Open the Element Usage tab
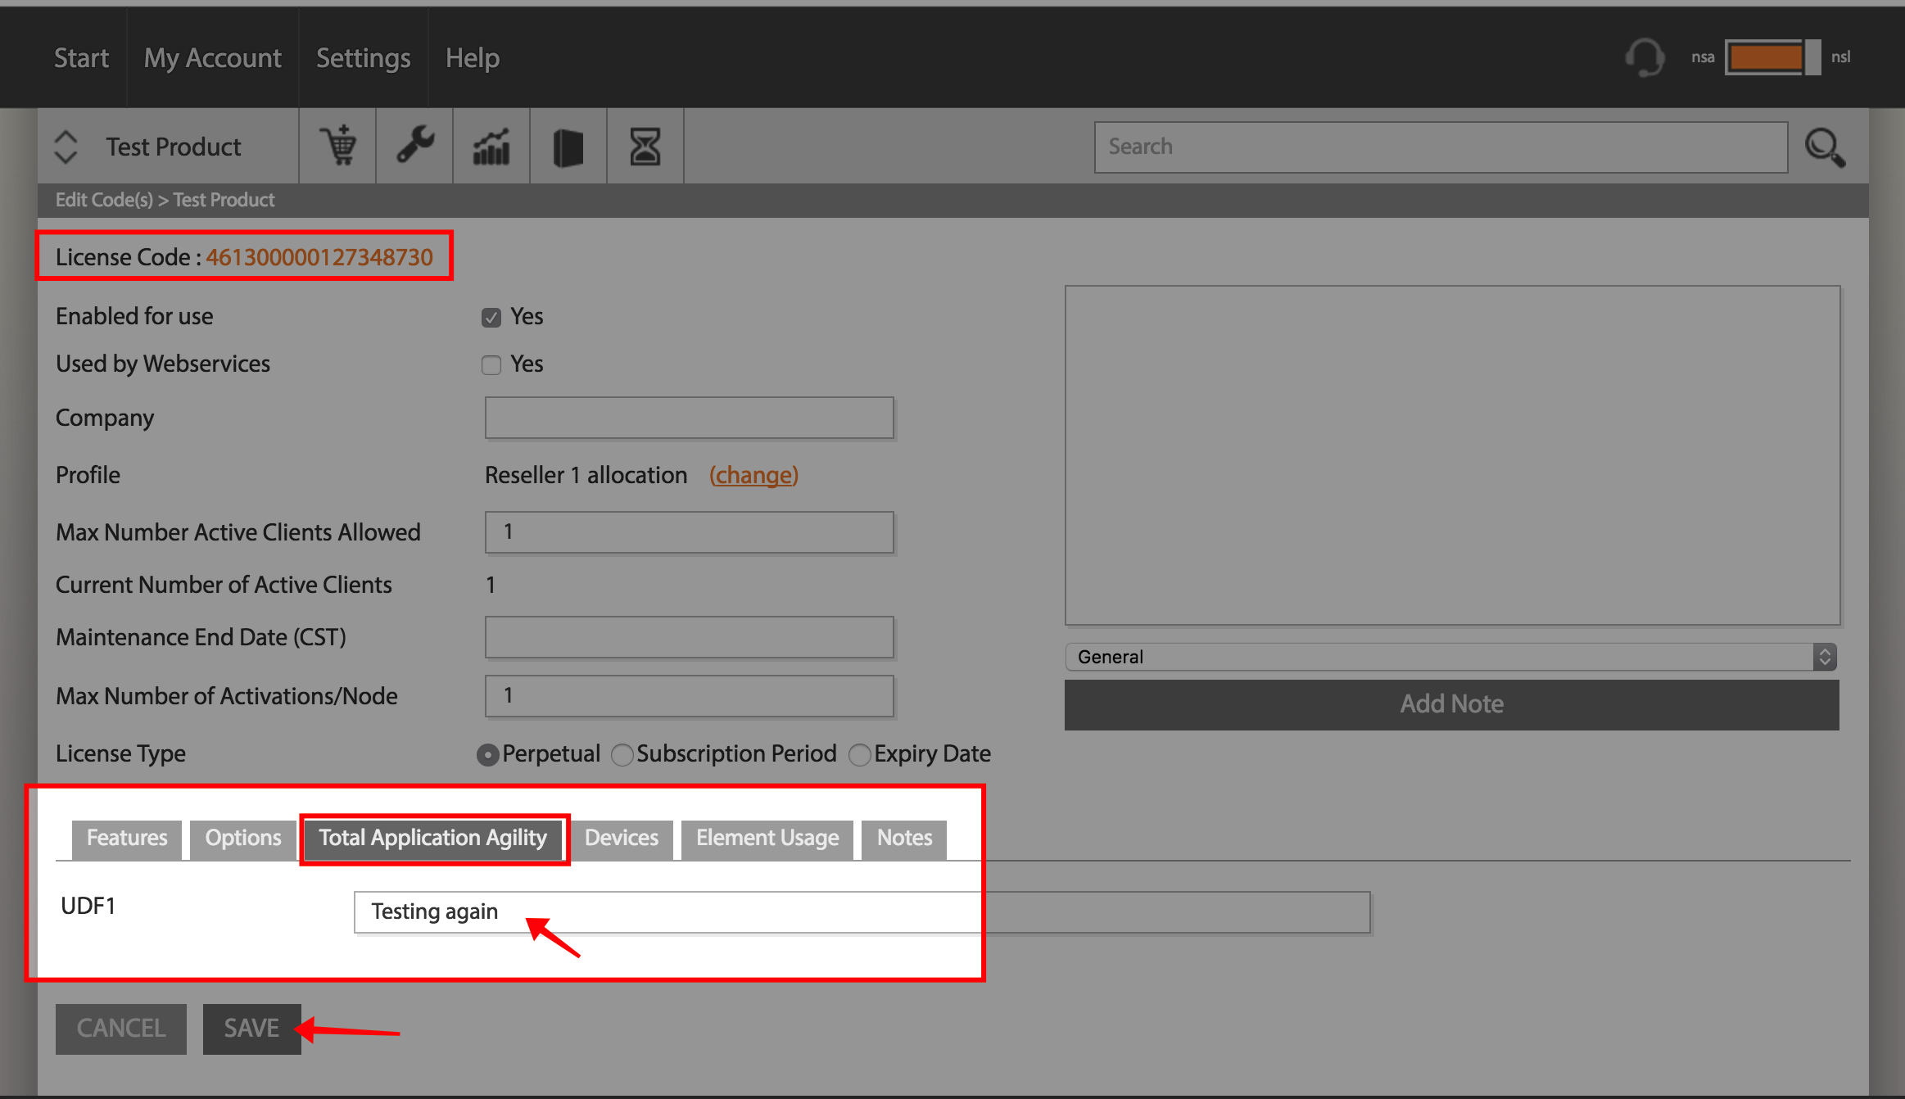The height and width of the screenshot is (1099, 1905). (767, 838)
